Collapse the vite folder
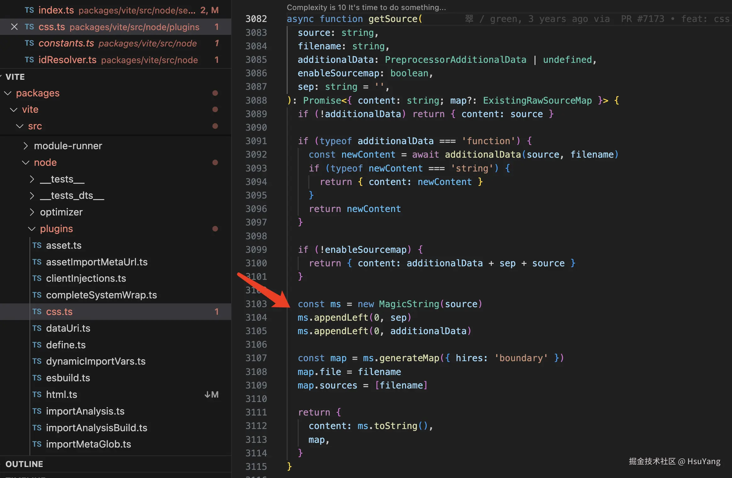The height and width of the screenshot is (478, 732). [14, 109]
